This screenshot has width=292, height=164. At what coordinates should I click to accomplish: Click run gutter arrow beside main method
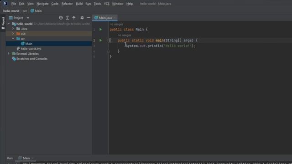(100, 41)
